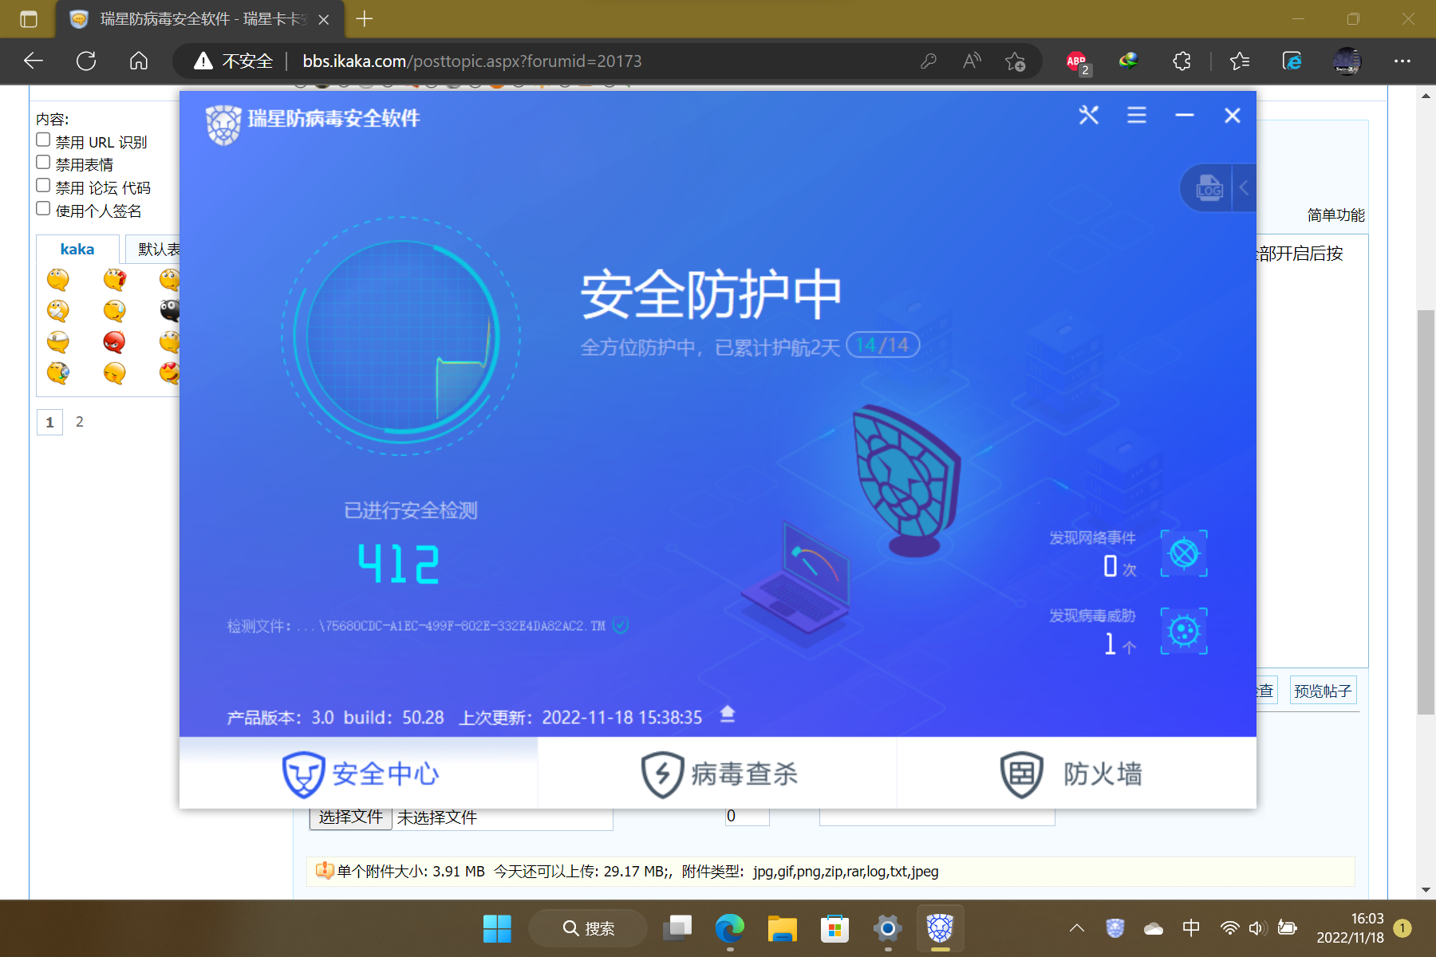
Task: Close the 瑞星防病毒安全软件 browser tab
Action: pyautogui.click(x=324, y=19)
